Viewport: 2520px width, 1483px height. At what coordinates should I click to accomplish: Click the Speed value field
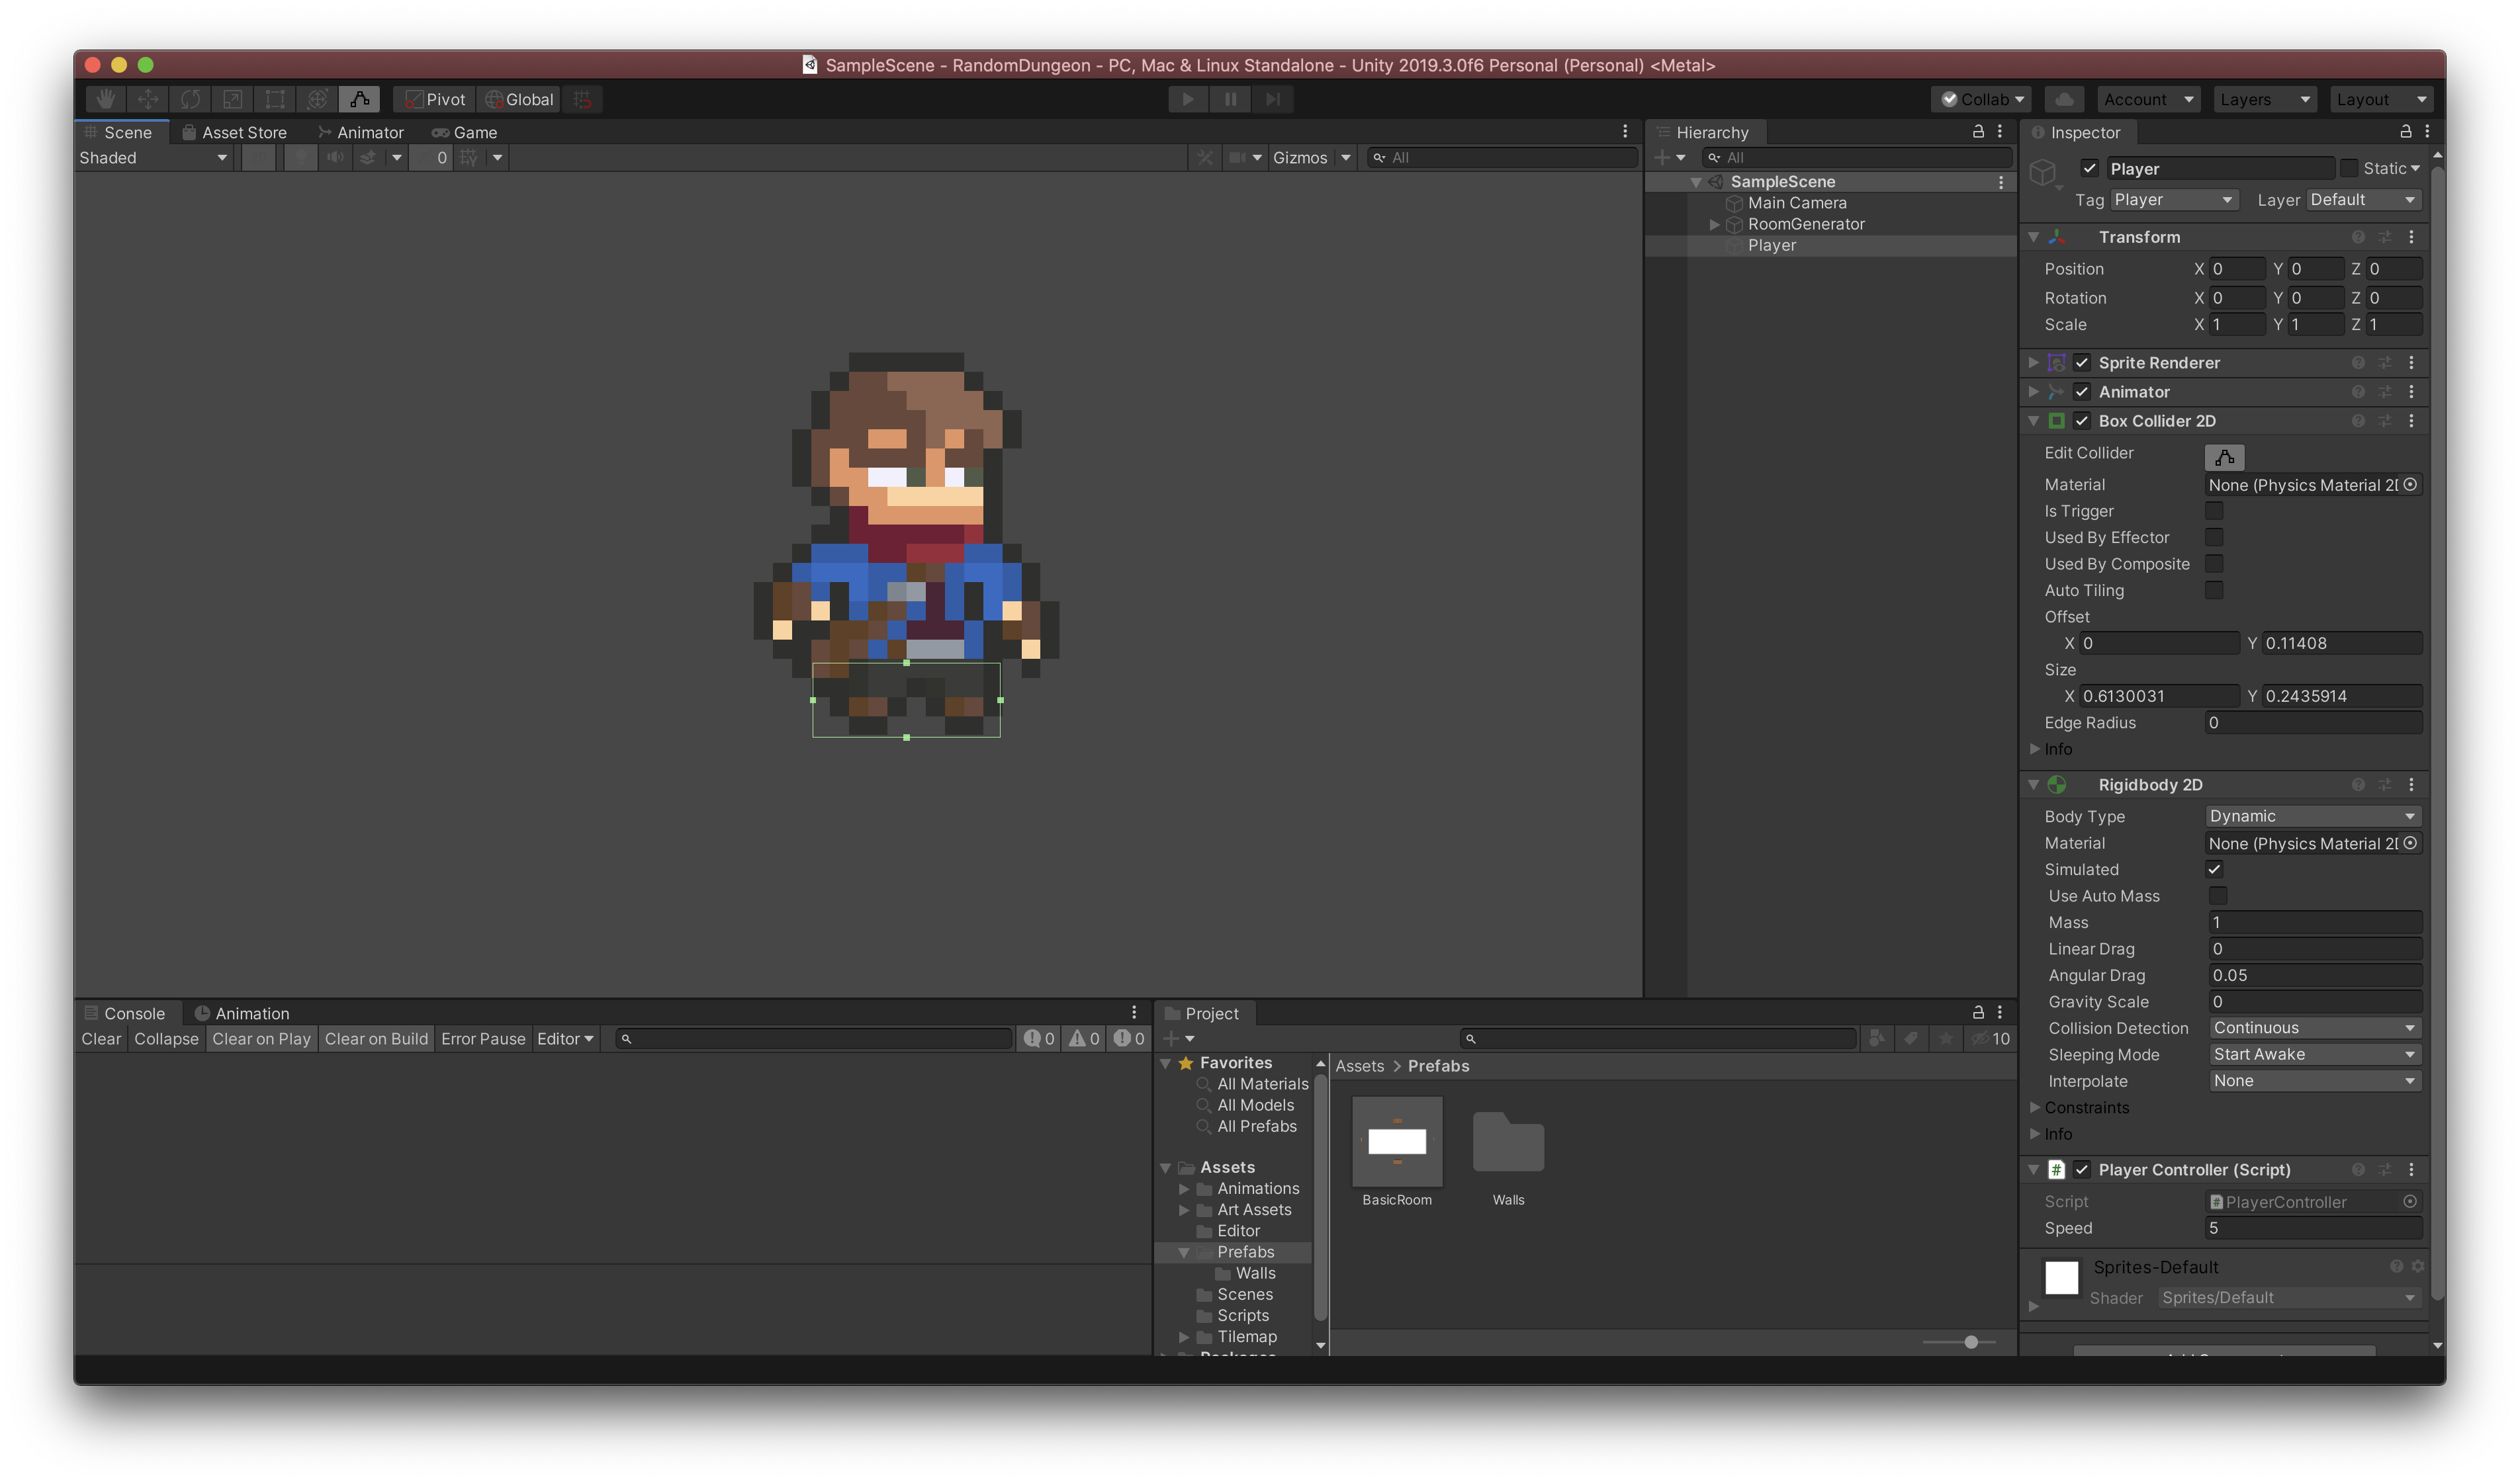2313,1228
